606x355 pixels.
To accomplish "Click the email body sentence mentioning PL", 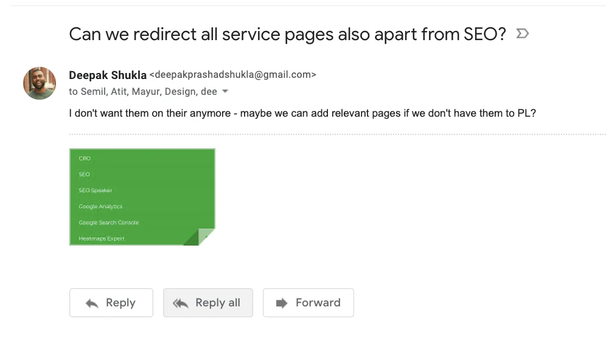I will 302,113.
